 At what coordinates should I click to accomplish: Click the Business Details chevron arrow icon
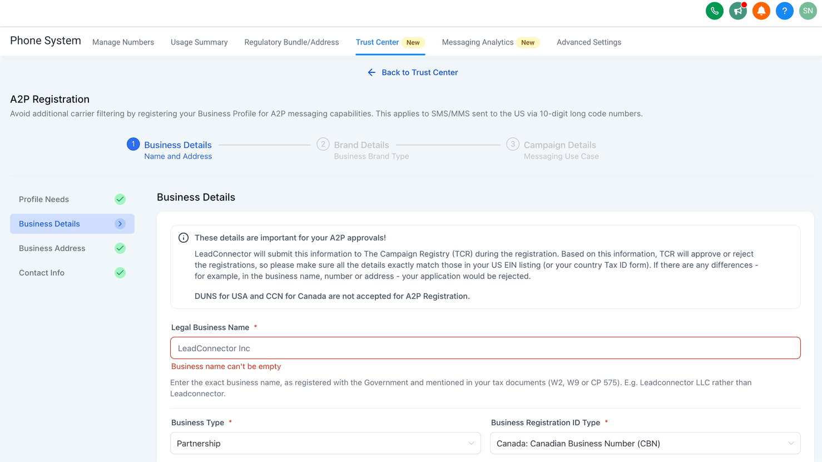click(x=120, y=224)
